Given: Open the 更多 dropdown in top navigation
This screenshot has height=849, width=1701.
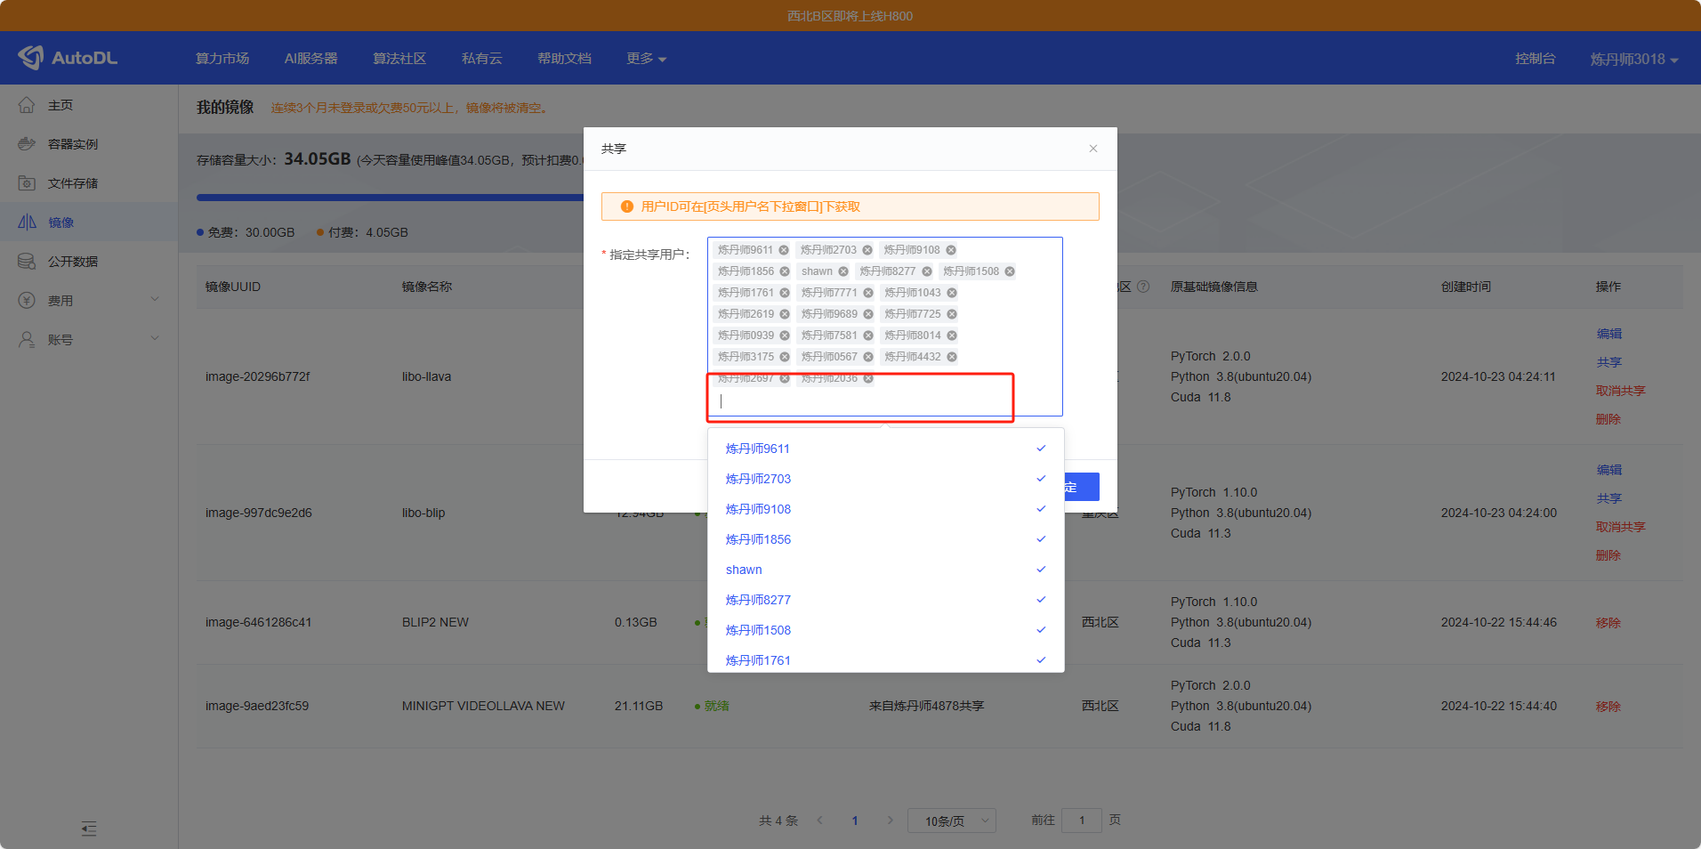Looking at the screenshot, I should (646, 58).
